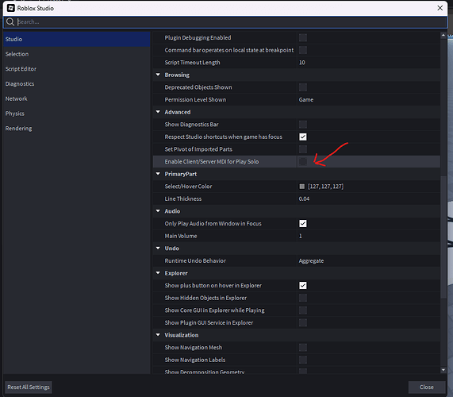Enable Show Hidden Objects in Explorer
The height and width of the screenshot is (397, 453).
click(x=303, y=298)
